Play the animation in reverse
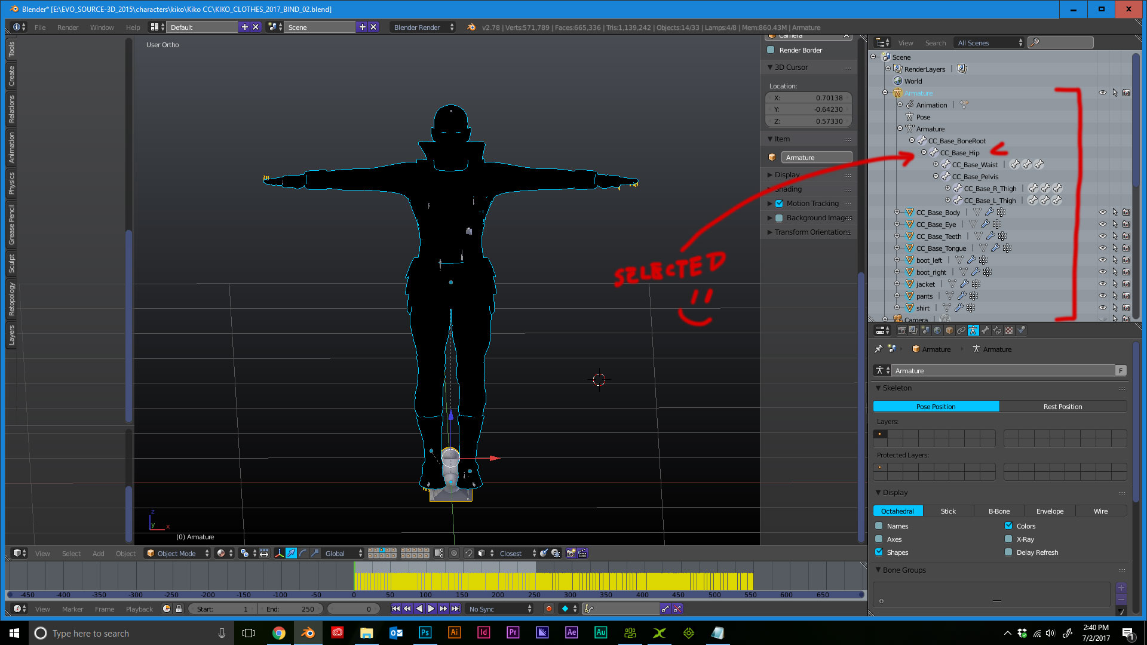 tap(419, 609)
